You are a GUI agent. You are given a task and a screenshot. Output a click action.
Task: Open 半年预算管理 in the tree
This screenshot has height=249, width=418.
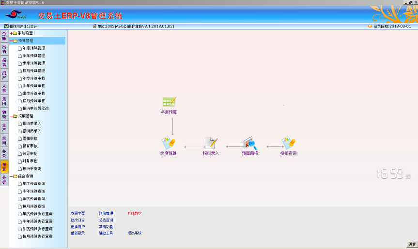pos(34,56)
